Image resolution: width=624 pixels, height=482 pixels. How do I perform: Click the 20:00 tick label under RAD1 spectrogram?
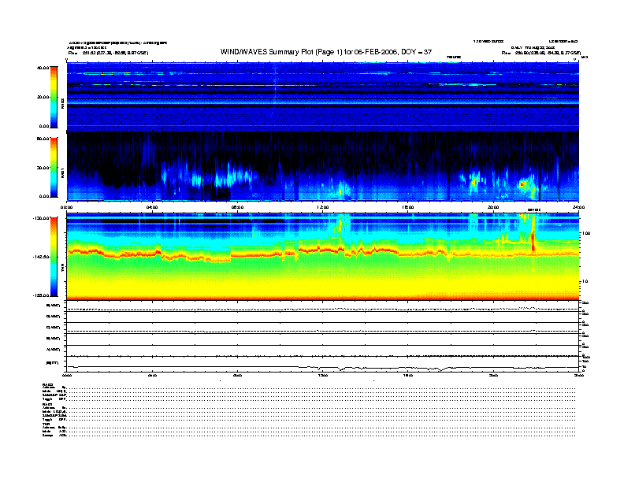493,207
